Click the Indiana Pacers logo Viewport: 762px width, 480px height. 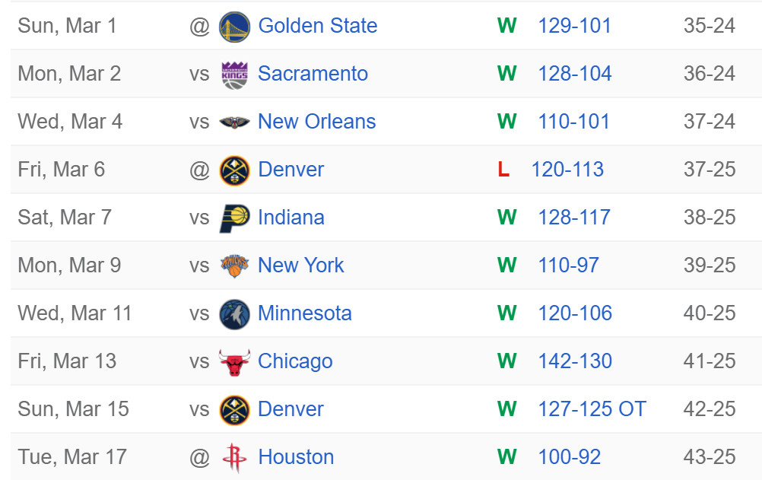tap(234, 218)
